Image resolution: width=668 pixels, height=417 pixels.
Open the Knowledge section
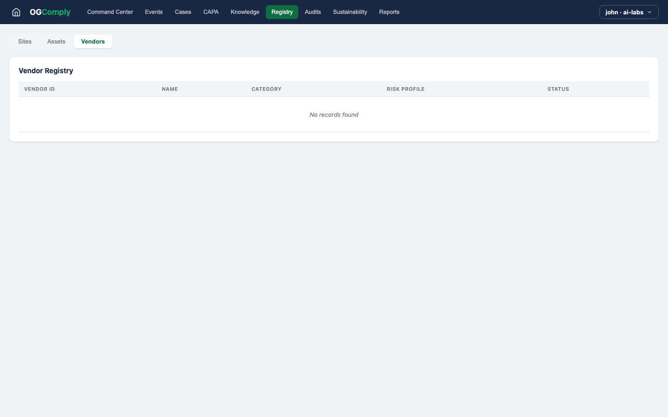245,12
